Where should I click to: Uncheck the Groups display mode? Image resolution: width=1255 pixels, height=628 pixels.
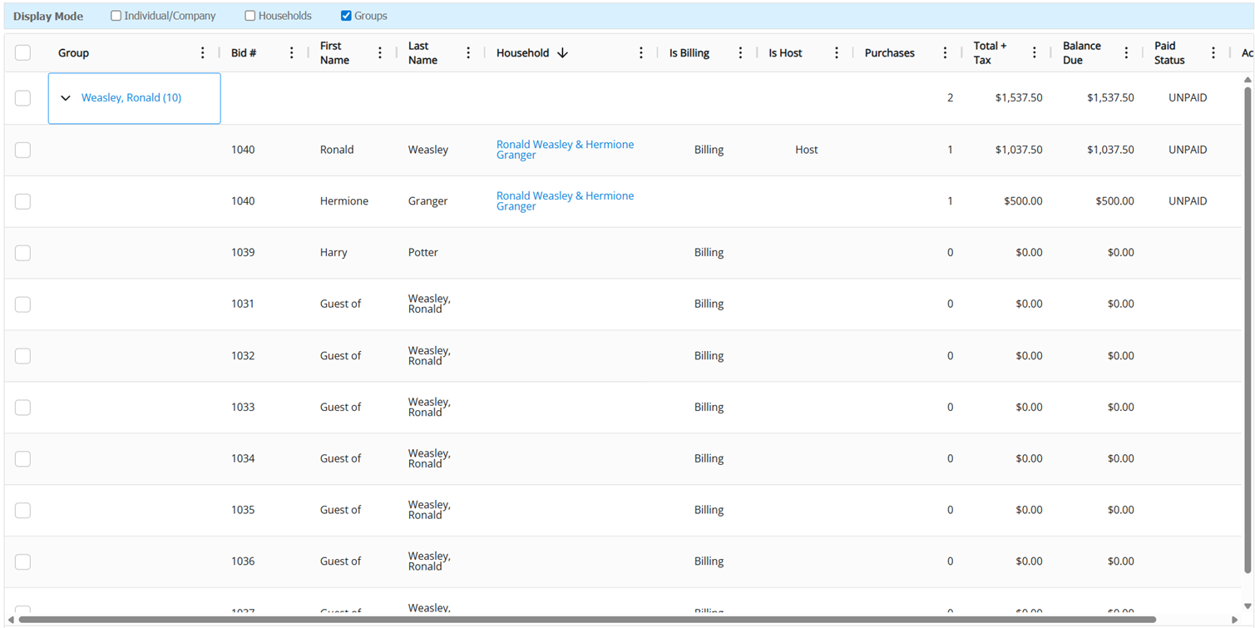click(x=346, y=16)
